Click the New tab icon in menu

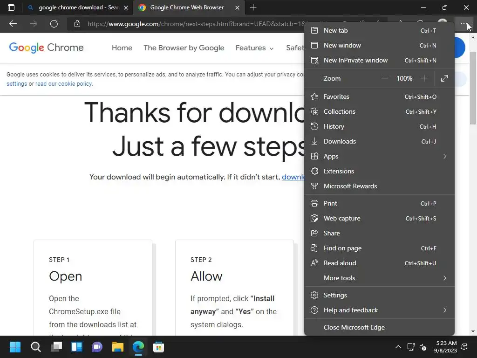click(x=314, y=30)
